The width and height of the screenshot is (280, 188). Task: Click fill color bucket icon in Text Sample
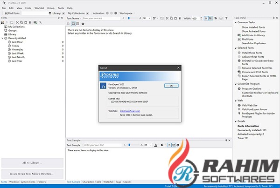(x=162, y=145)
